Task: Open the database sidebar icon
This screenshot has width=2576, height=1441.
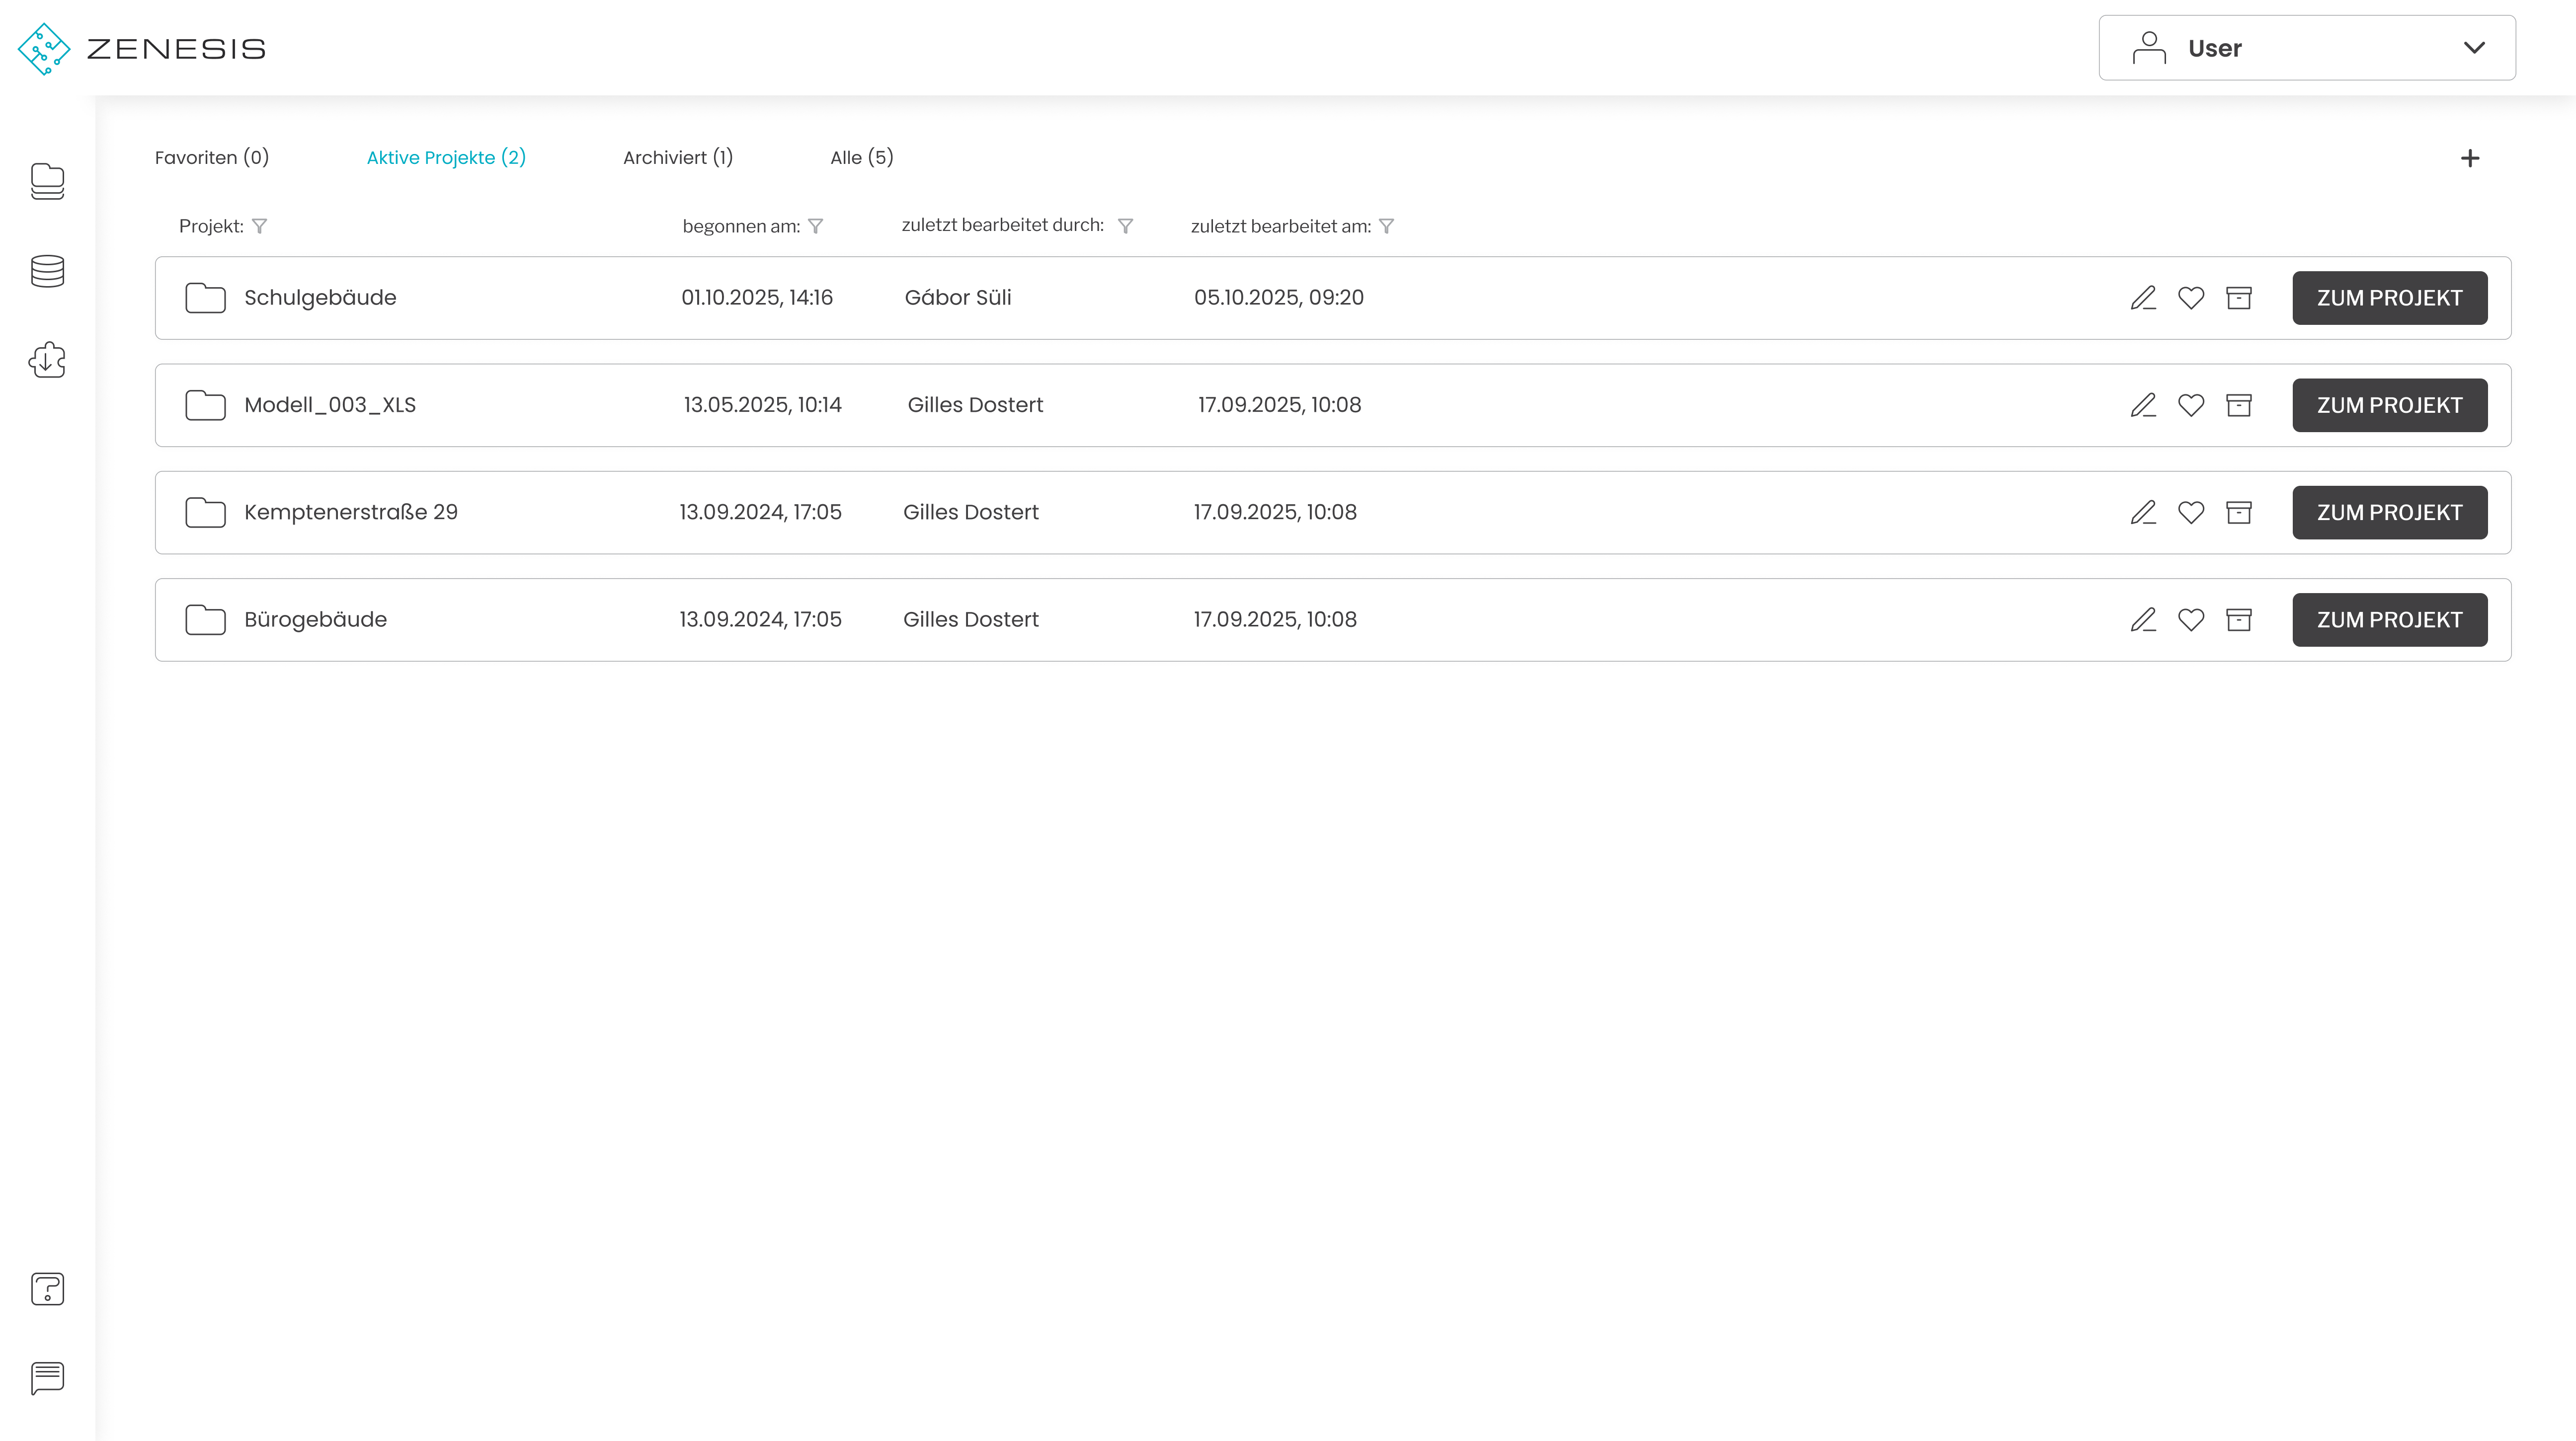Action: coord(47,271)
